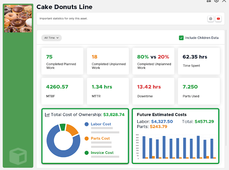The image size is (229, 170).
Task: Open the settings gear icon
Action: (x=216, y=1)
